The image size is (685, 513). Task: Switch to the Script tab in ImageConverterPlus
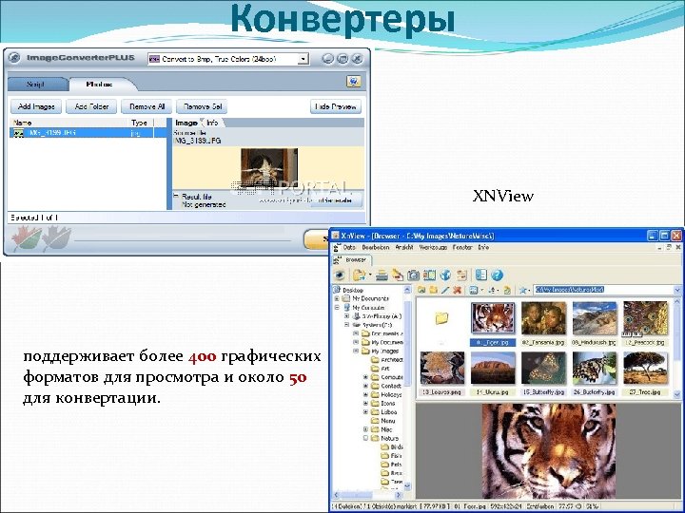36,85
